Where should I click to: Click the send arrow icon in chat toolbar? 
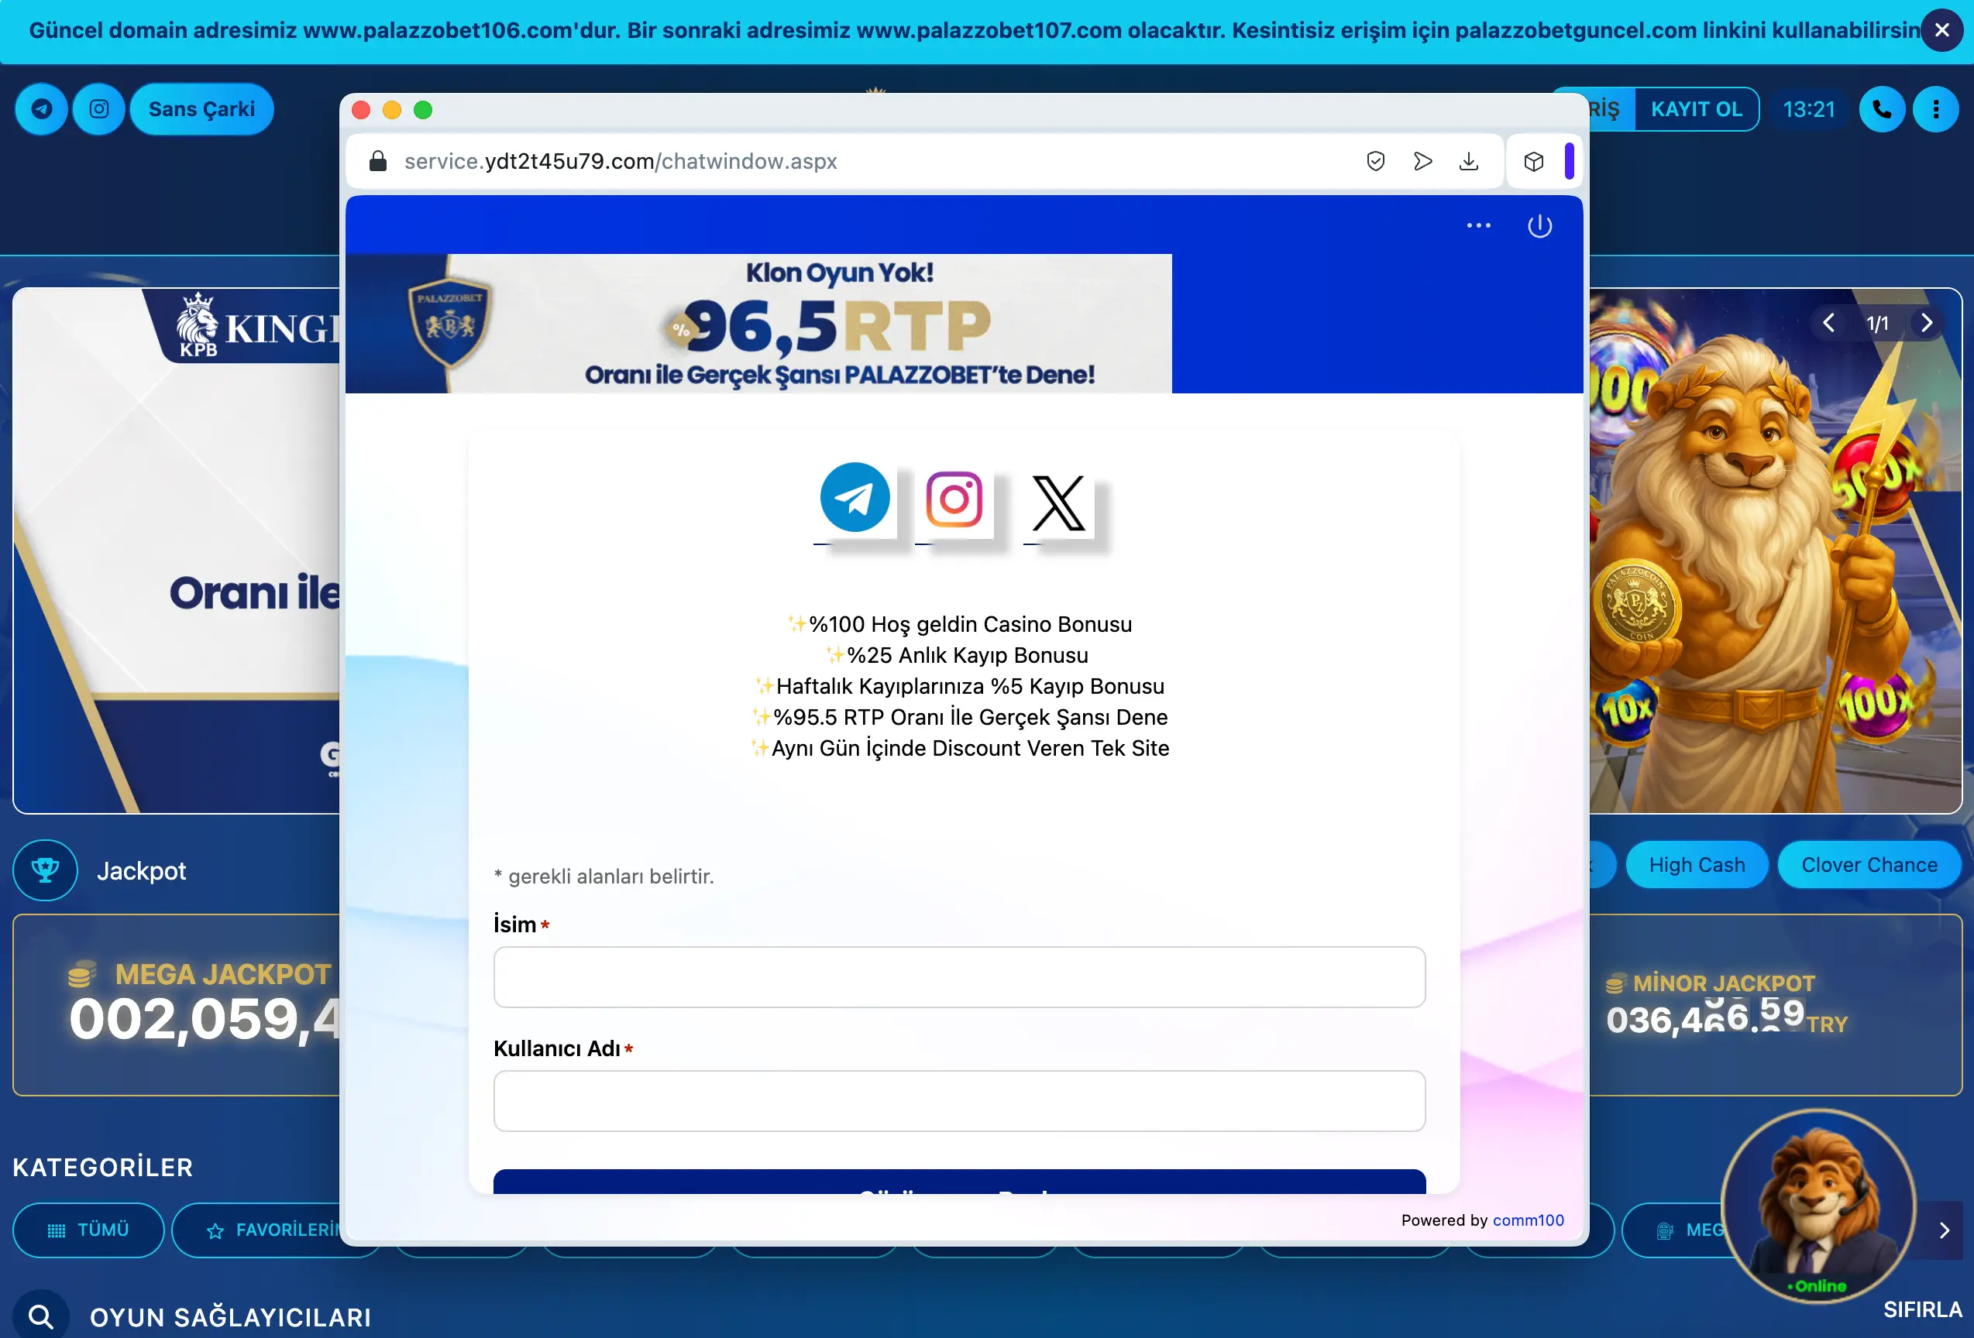[x=1422, y=161]
